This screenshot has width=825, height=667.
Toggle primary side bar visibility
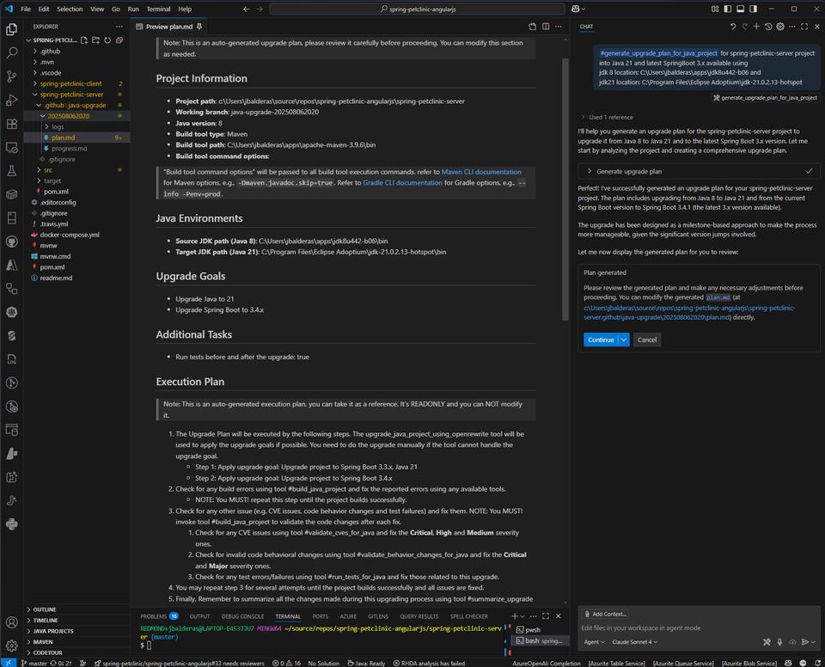pos(728,9)
